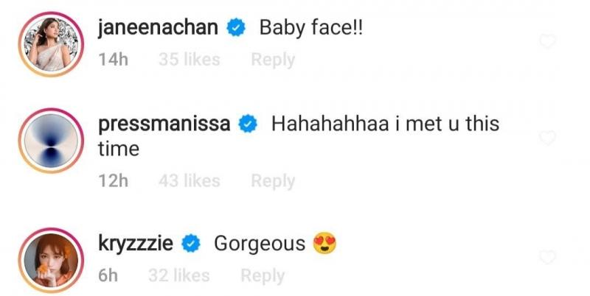Screen dimensions: 590x296
Task: Like janeenachan's "Baby face!!" comment with heart
Action: (x=547, y=42)
